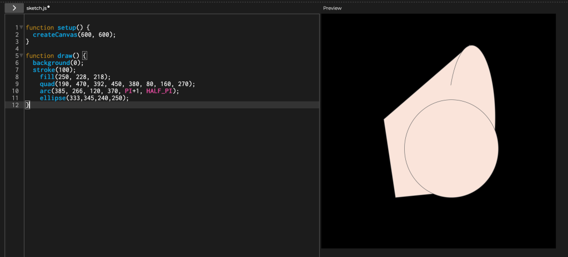Viewport: 568px width, 257px height.
Task: Click the PI constant in arc line
Action: pyautogui.click(x=128, y=91)
